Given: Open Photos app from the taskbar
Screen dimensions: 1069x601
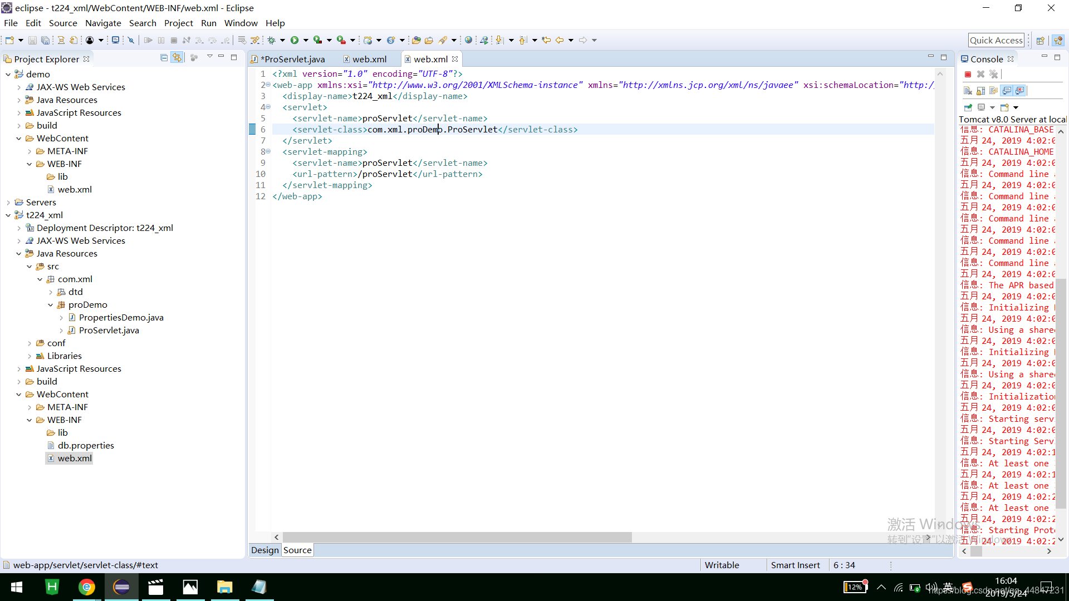Looking at the screenshot, I should (x=190, y=587).
